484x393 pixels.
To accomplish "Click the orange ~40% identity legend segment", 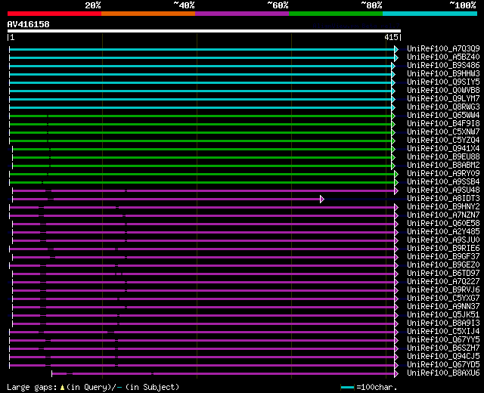I will tap(148, 14).
